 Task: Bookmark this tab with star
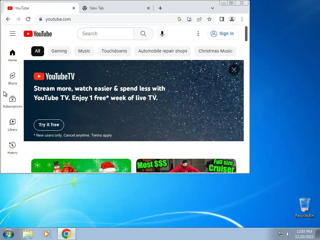209,19
